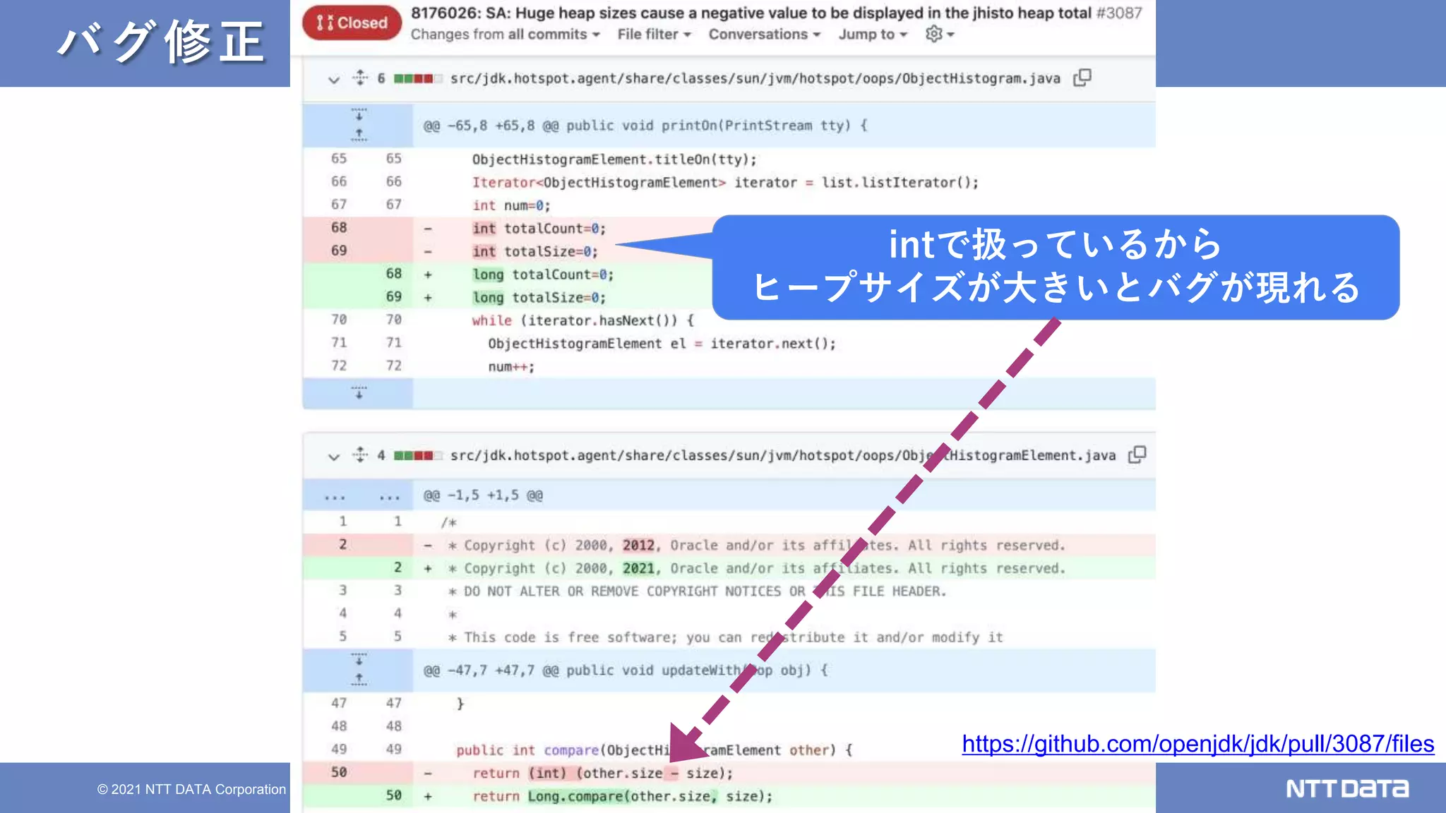Open the diff settings gear menu
This screenshot has height=813, width=1446.
940,34
